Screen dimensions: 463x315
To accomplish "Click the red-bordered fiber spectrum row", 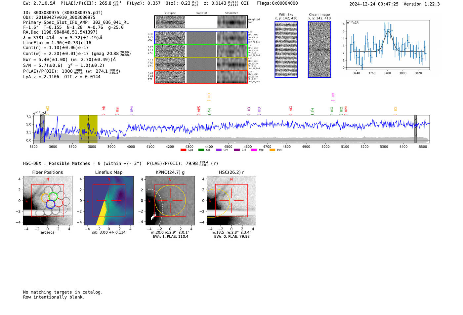I will (201, 77).
